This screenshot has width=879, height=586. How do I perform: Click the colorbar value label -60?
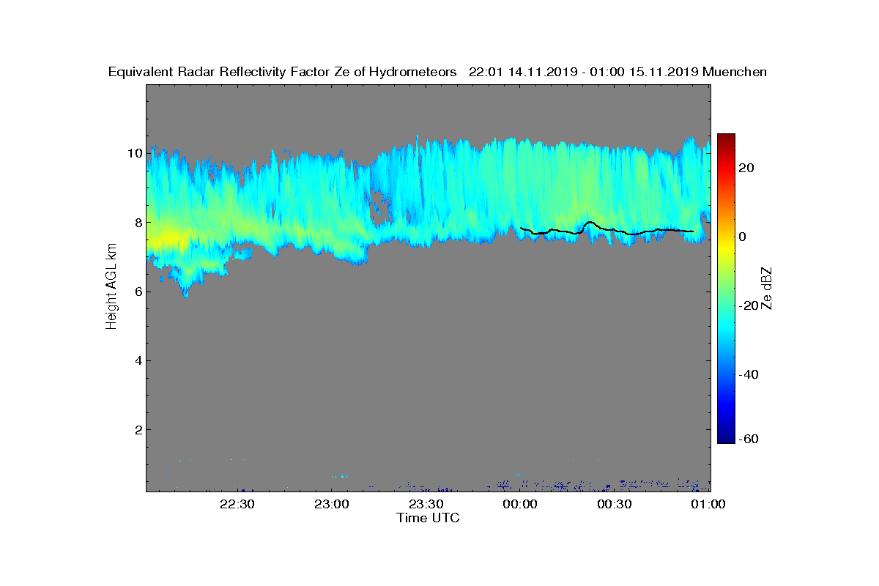pyautogui.click(x=747, y=439)
